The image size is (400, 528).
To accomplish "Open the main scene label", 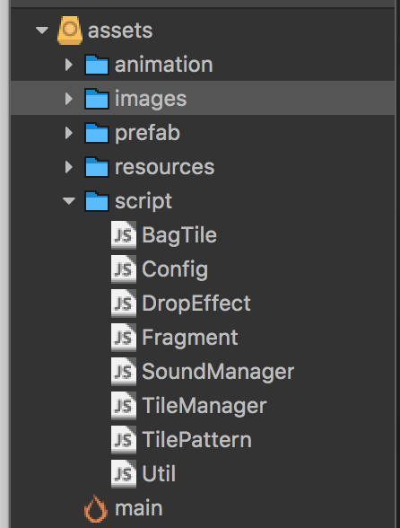I will pos(139,508).
